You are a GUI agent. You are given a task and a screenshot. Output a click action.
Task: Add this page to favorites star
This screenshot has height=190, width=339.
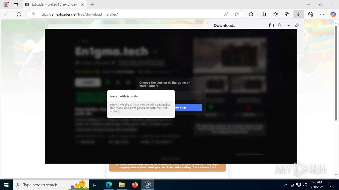(237, 14)
